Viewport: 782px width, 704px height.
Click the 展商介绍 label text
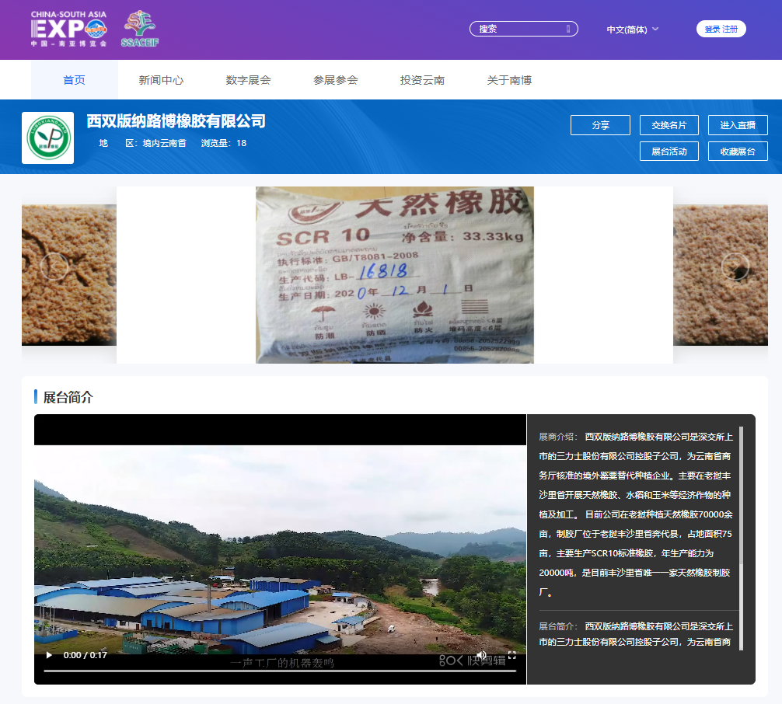coord(559,437)
